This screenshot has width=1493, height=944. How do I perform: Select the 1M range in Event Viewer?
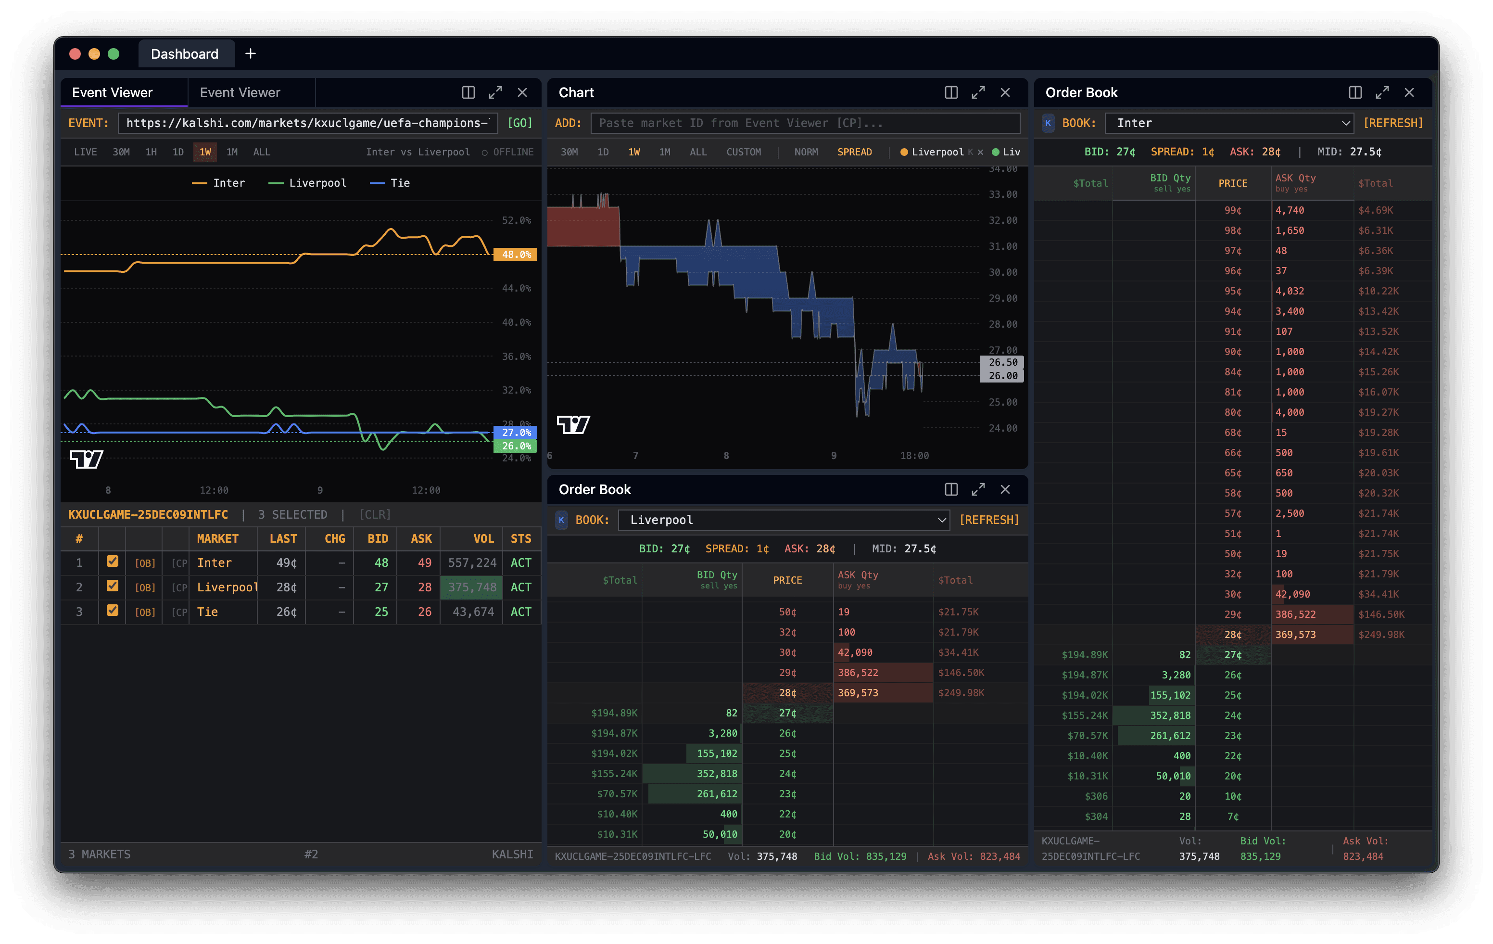[232, 152]
